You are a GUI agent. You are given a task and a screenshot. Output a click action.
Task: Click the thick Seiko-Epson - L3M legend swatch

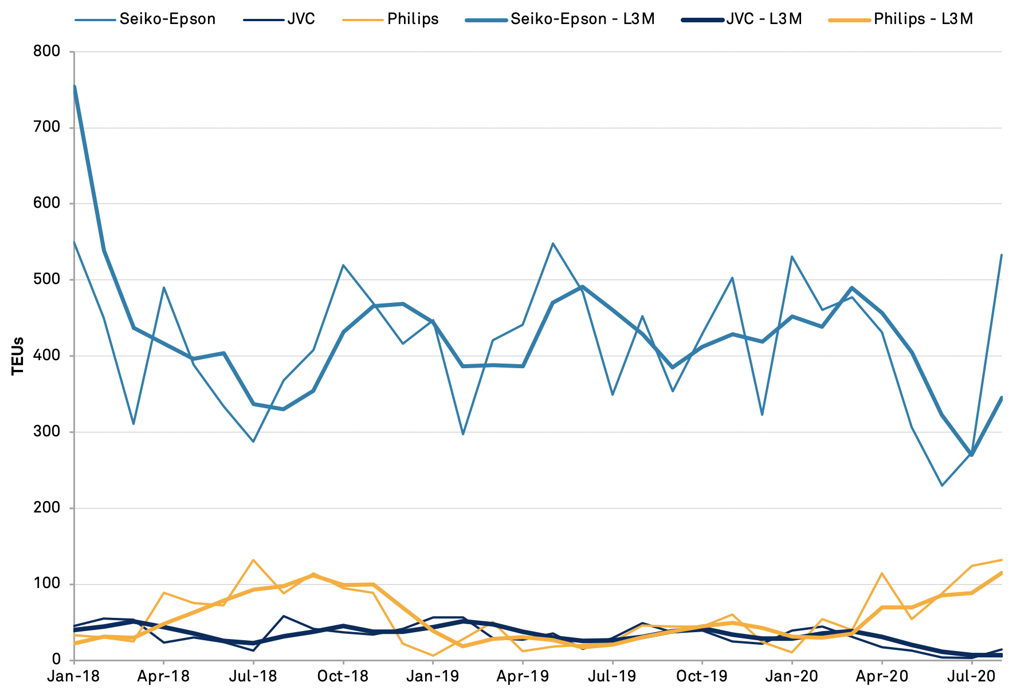486,20
